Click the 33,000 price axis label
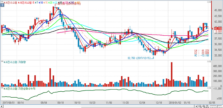Viewport: 223px width, 108px height. coord(218,56)
